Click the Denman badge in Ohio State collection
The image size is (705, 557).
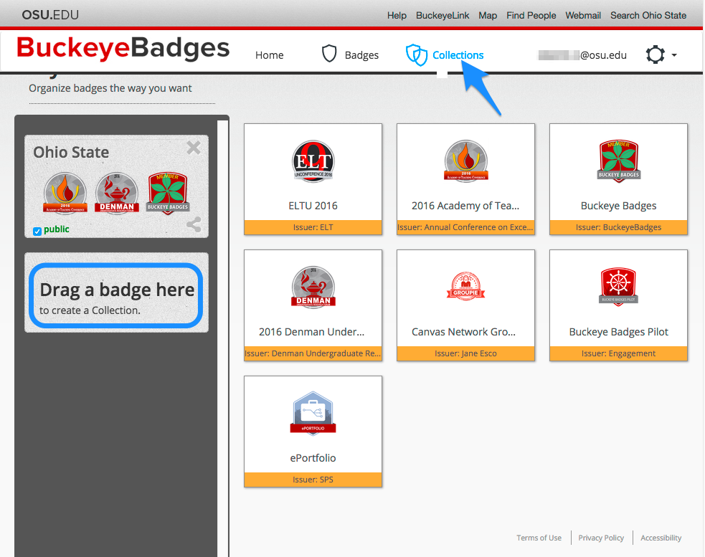click(x=117, y=193)
